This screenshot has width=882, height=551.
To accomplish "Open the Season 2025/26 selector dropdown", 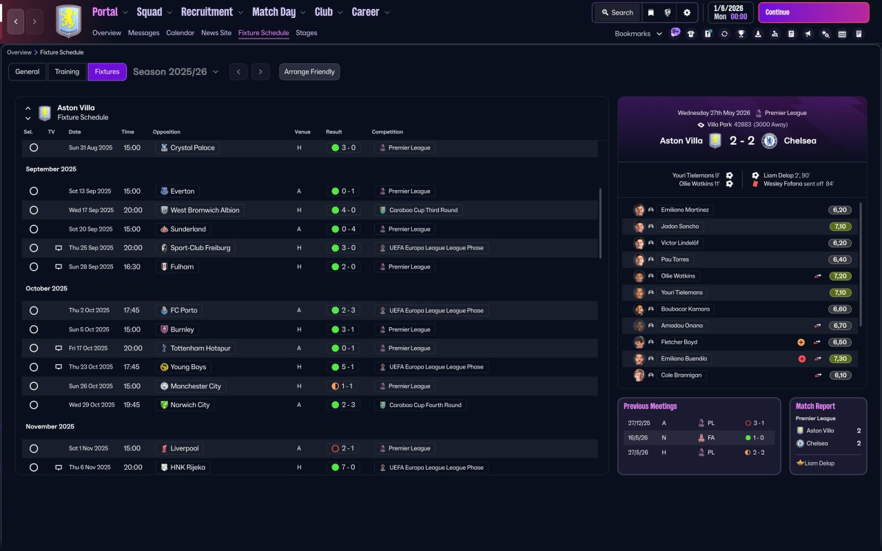I will (176, 72).
